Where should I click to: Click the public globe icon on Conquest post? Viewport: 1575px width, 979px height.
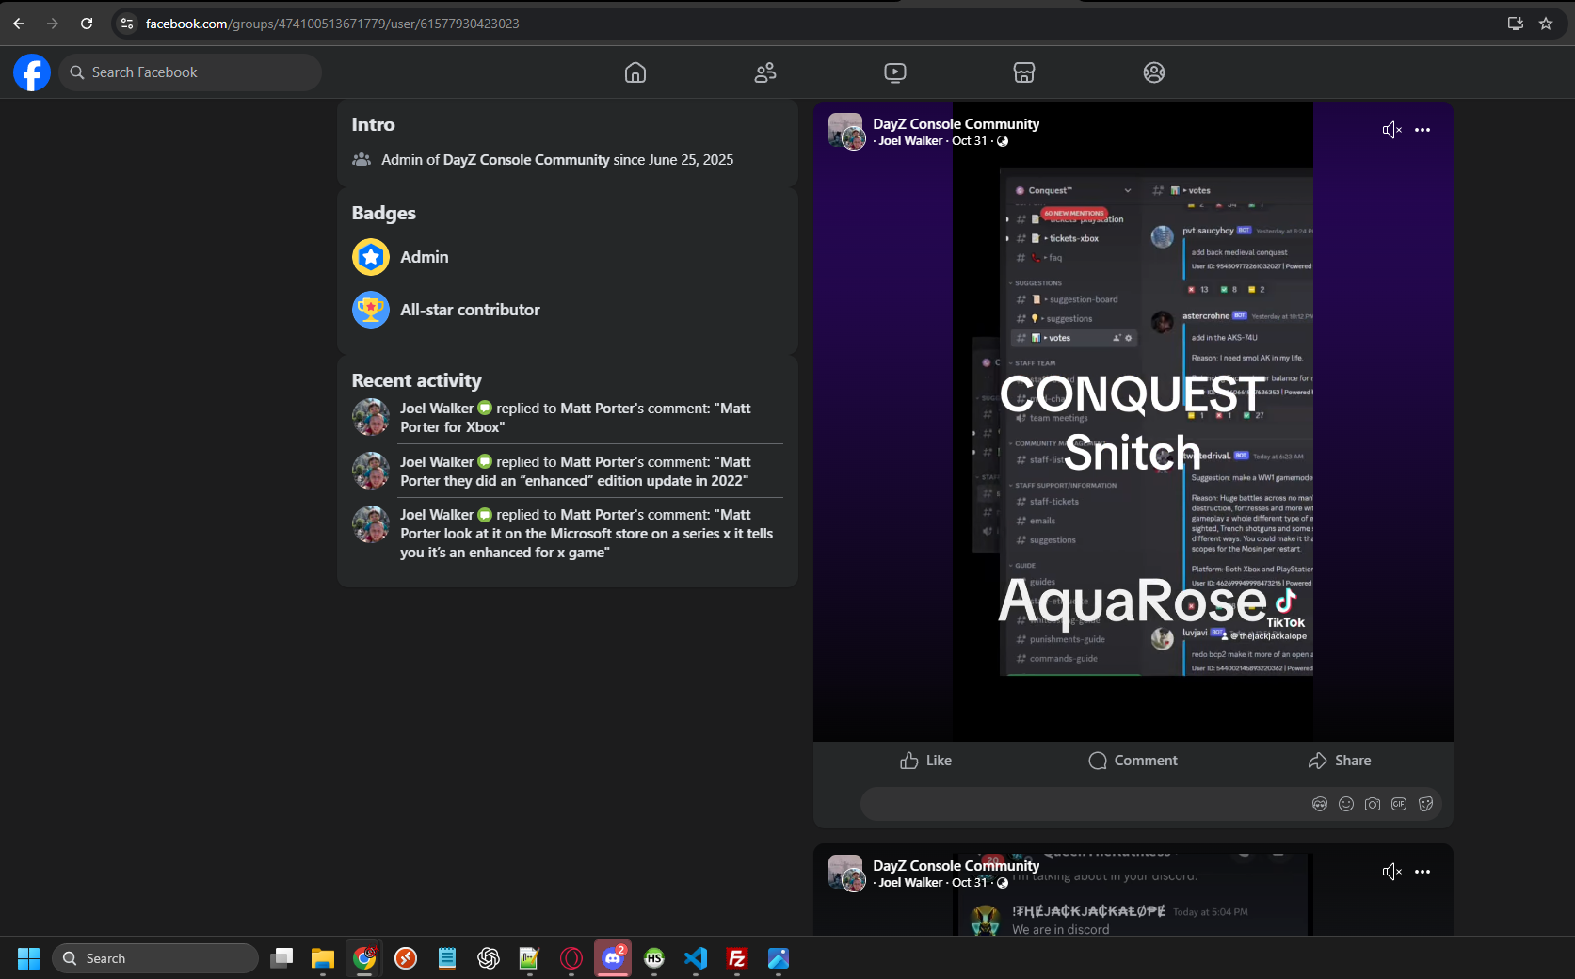pyautogui.click(x=1003, y=141)
